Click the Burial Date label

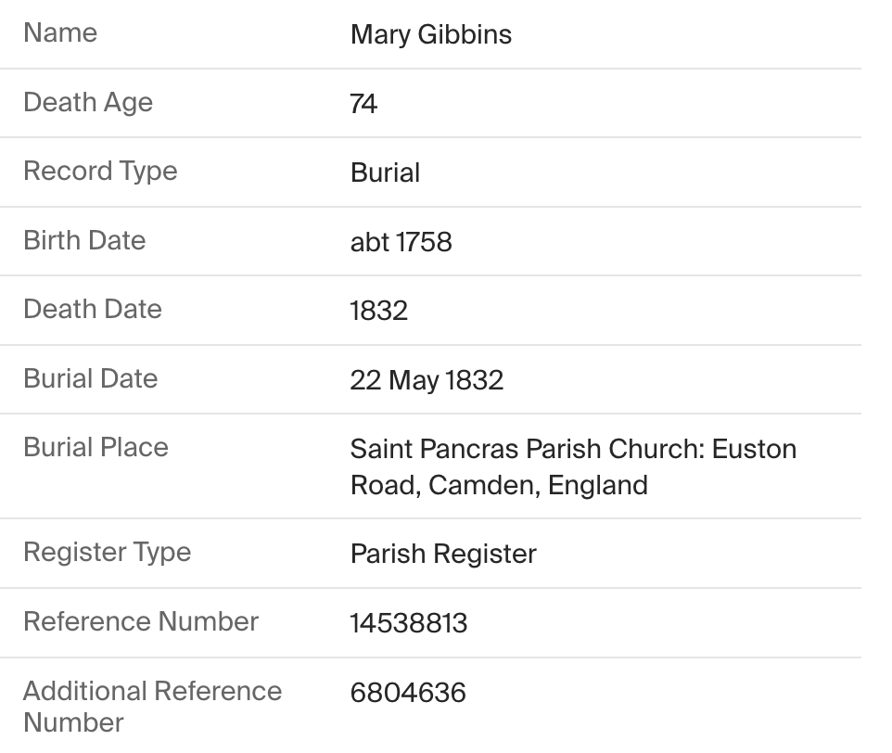pyautogui.click(x=91, y=378)
